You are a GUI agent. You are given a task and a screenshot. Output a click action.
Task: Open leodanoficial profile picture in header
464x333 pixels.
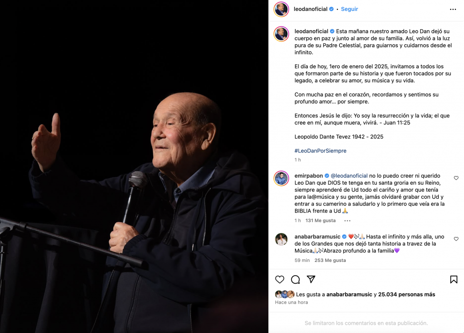pyautogui.click(x=281, y=10)
